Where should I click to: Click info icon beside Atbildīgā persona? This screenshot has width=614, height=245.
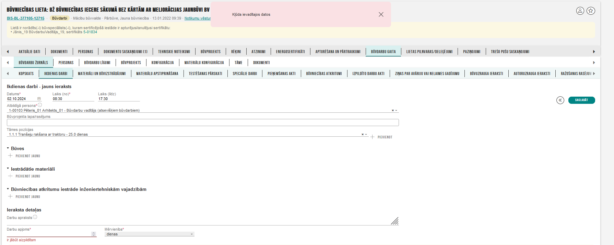pyautogui.click(x=40, y=105)
